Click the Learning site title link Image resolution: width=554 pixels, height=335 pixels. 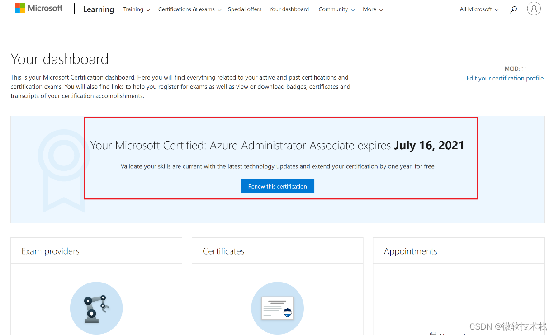99,9
